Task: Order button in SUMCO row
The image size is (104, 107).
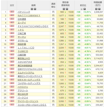Action: coord(12,51)
